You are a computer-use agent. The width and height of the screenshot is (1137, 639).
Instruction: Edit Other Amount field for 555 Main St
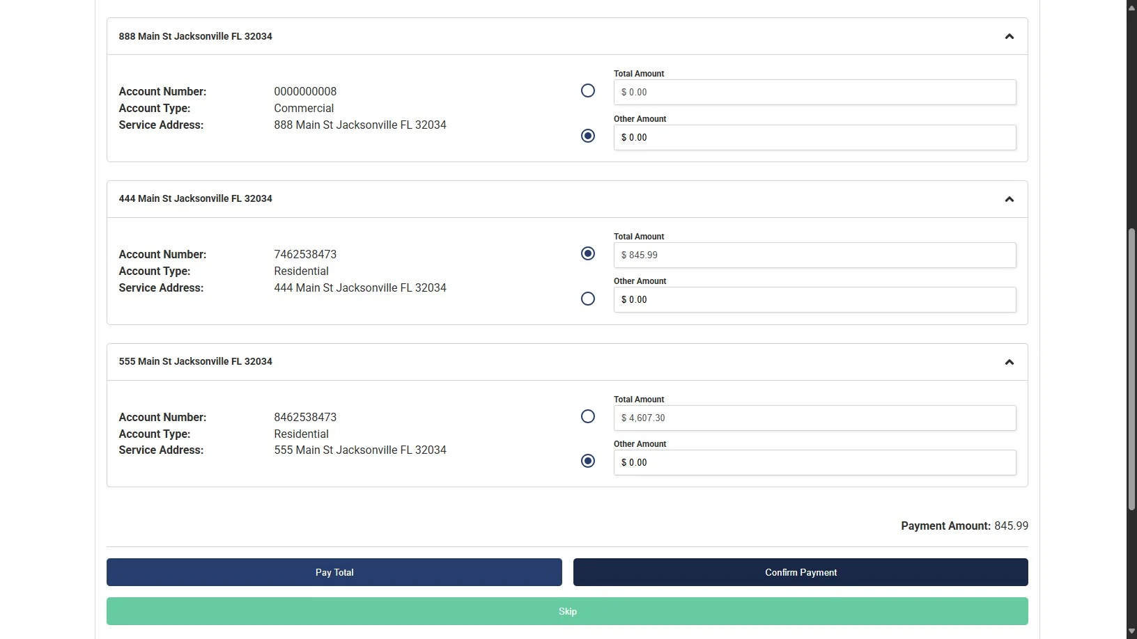(x=814, y=462)
